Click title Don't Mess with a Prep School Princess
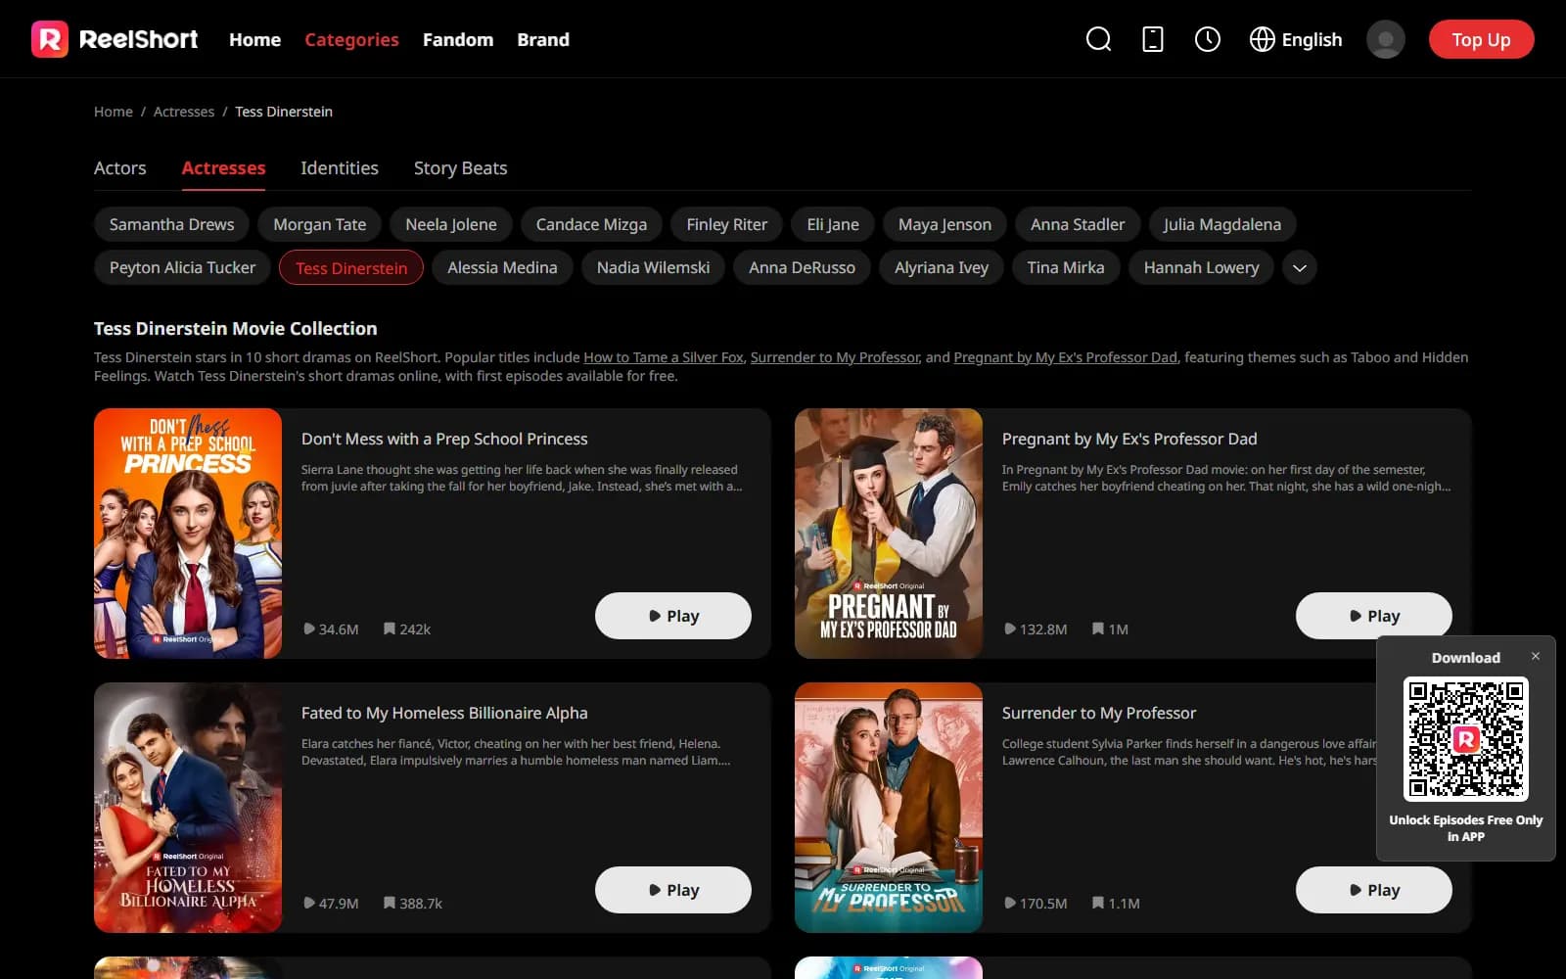Viewport: 1566px width, 979px height. click(x=444, y=439)
